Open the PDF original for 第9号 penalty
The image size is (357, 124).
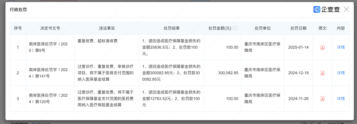322,47
